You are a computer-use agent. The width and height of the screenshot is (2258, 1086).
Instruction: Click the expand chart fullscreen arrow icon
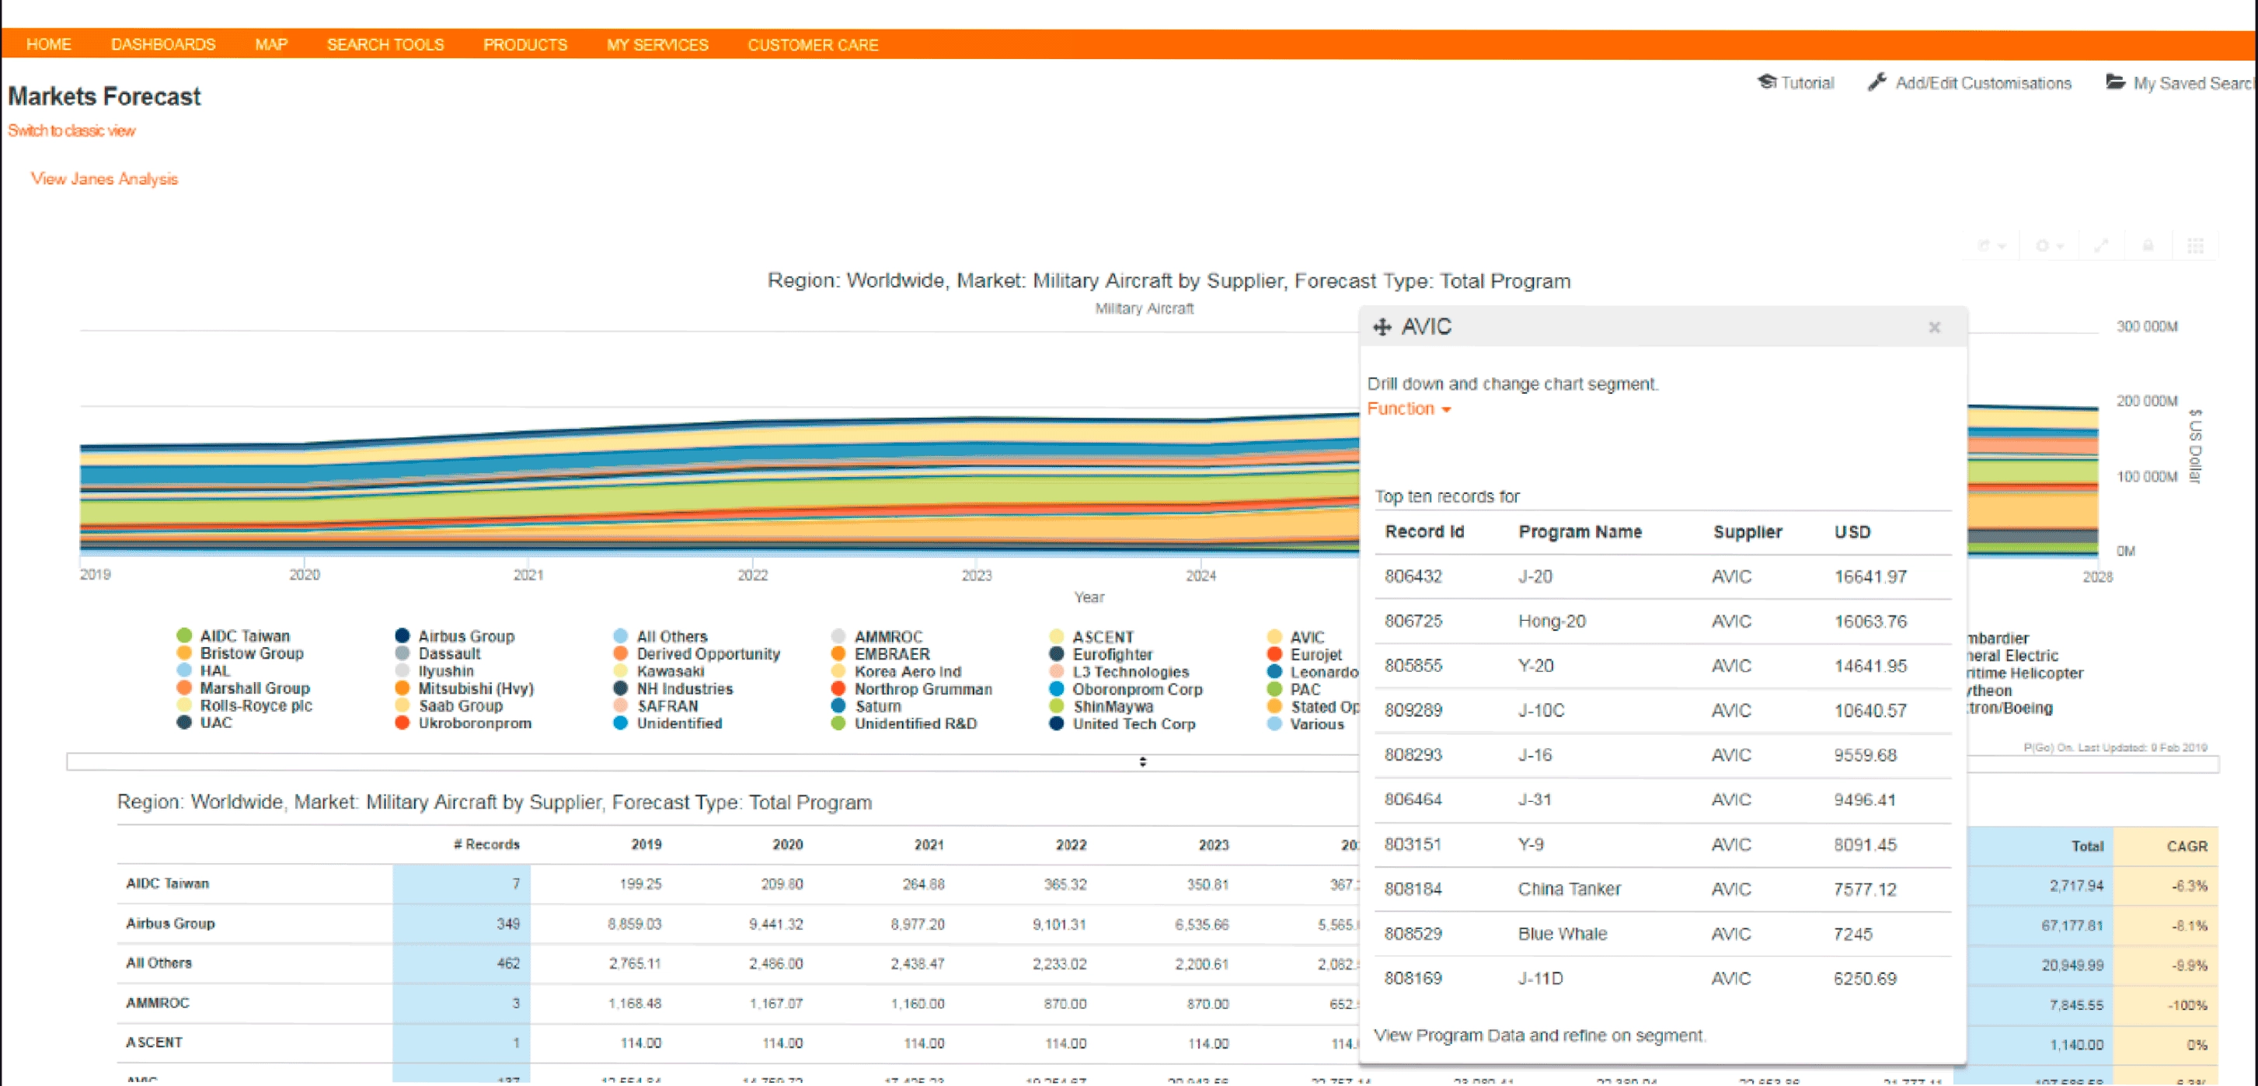[2101, 245]
